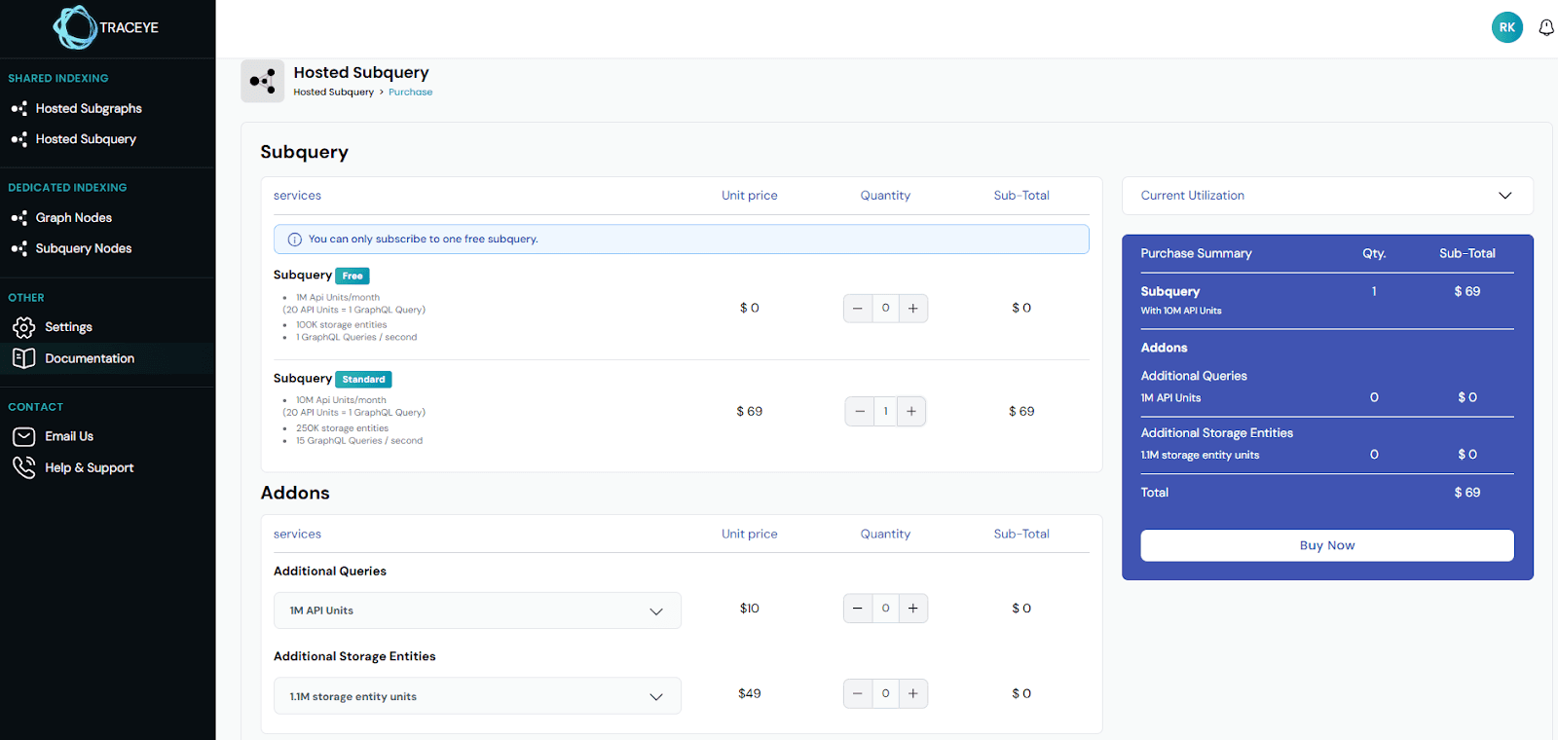Image resolution: width=1558 pixels, height=740 pixels.
Task: Open notifications bell
Action: click(x=1545, y=27)
